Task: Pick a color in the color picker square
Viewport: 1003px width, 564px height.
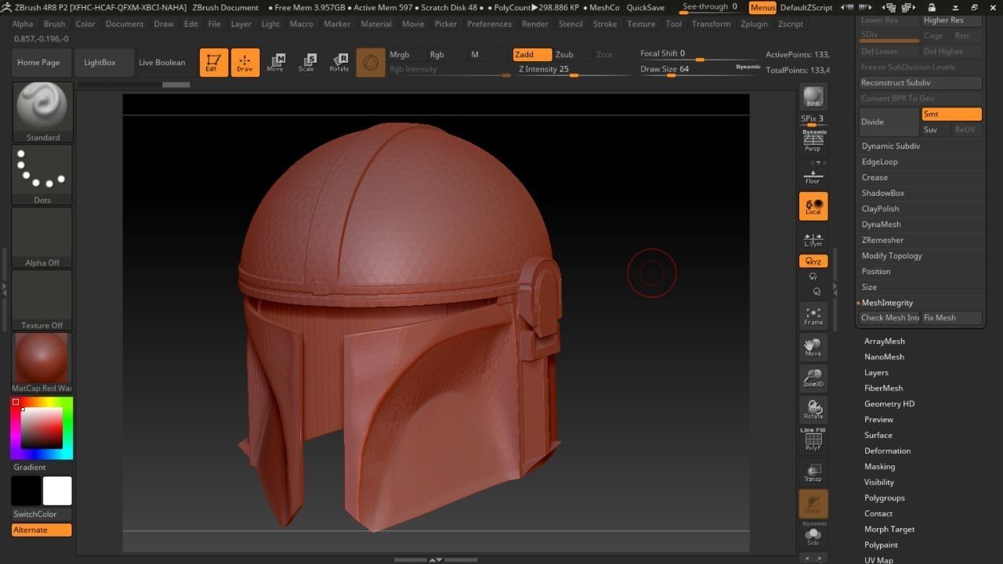Action: click(x=42, y=428)
